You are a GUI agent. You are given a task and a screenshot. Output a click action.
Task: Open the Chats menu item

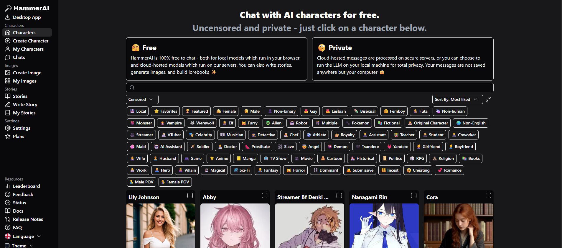15,57
